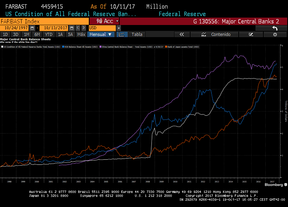Click the start date field 10/24/1997
288x207 pixels.
click(x=15, y=28)
